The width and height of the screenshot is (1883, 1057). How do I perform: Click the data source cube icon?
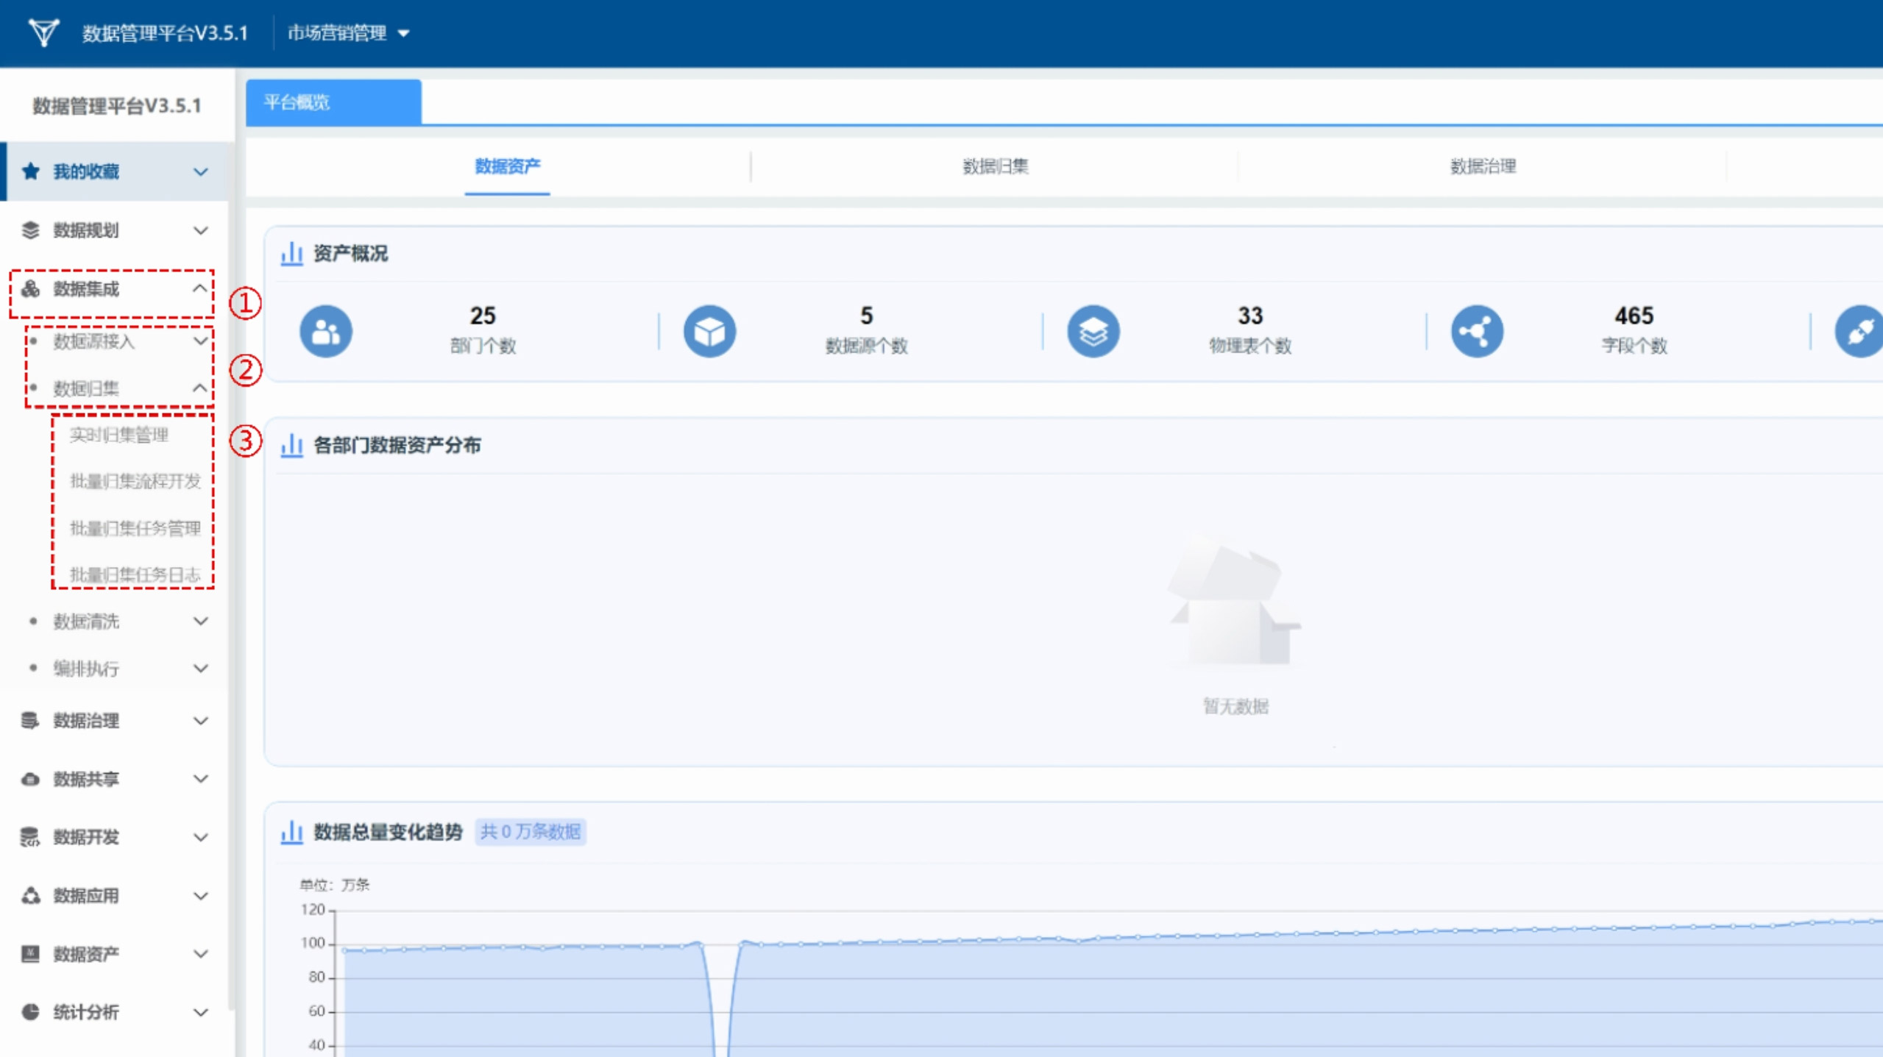(709, 332)
